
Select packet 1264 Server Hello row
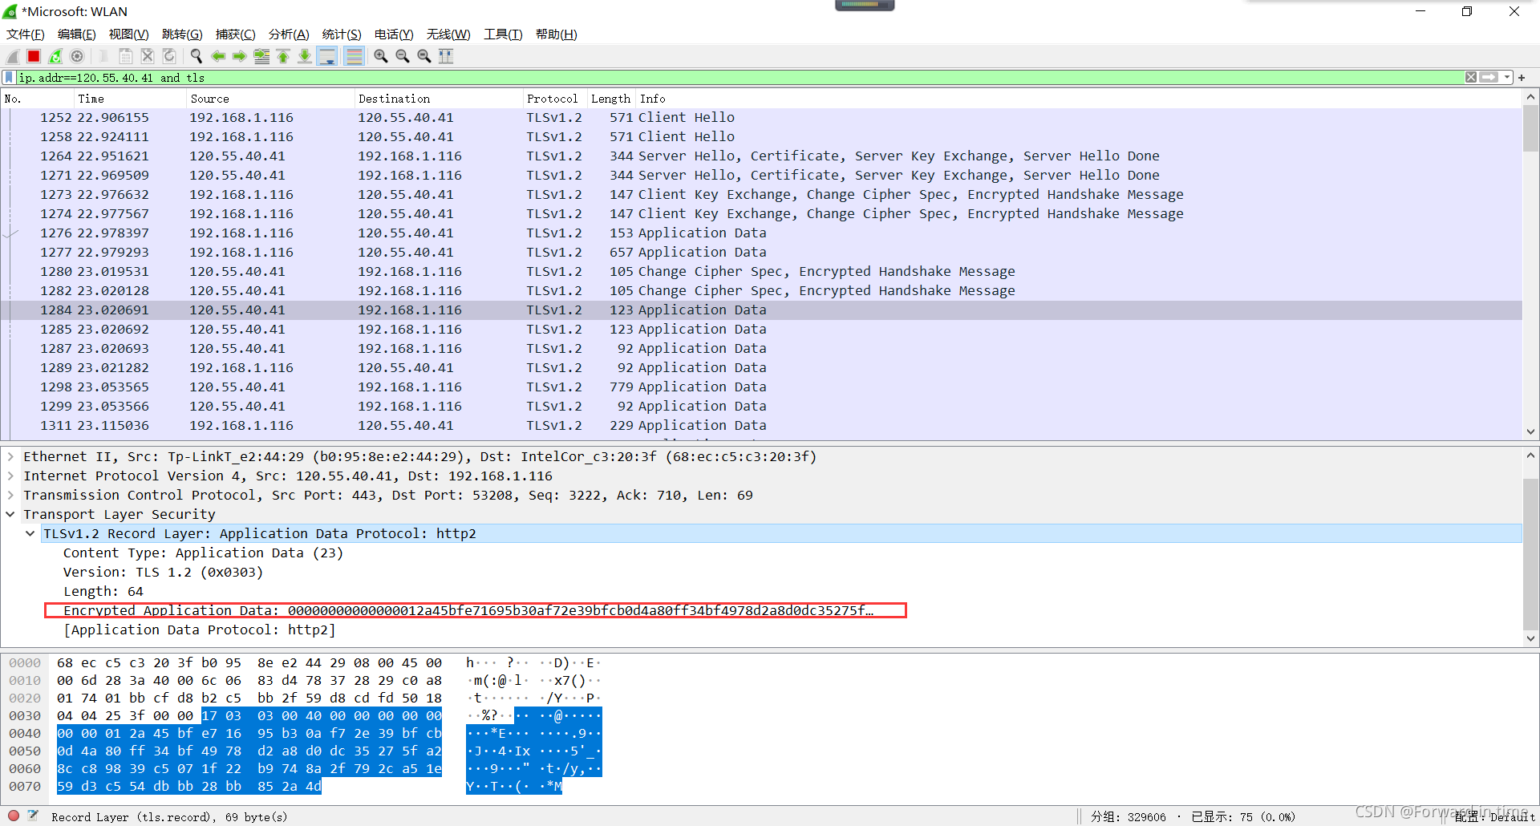(761, 156)
